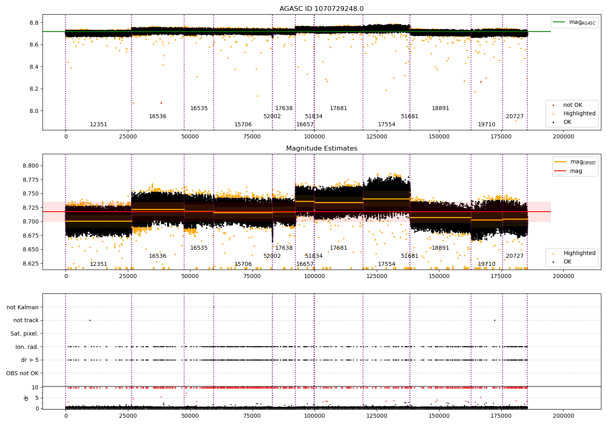Viewport: 607px width, 425px height.
Task: Click OBSID label 17681 in the top plot
Action: [338, 108]
